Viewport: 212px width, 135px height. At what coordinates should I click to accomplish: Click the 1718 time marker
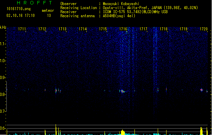coord(163,29)
